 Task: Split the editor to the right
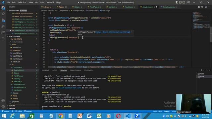[x=206, y=7]
